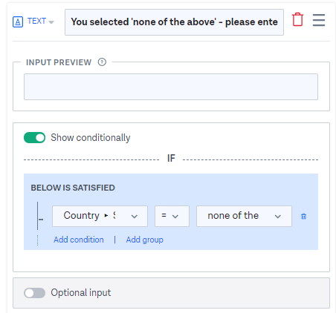Delete this input with red trash icon
The image size is (336, 313).
coord(297,19)
